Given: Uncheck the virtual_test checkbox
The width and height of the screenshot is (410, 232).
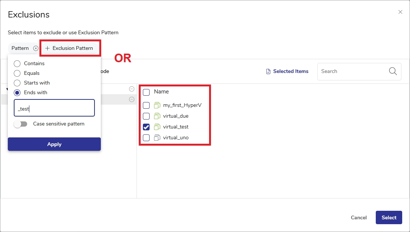Looking at the screenshot, I should [x=146, y=127].
